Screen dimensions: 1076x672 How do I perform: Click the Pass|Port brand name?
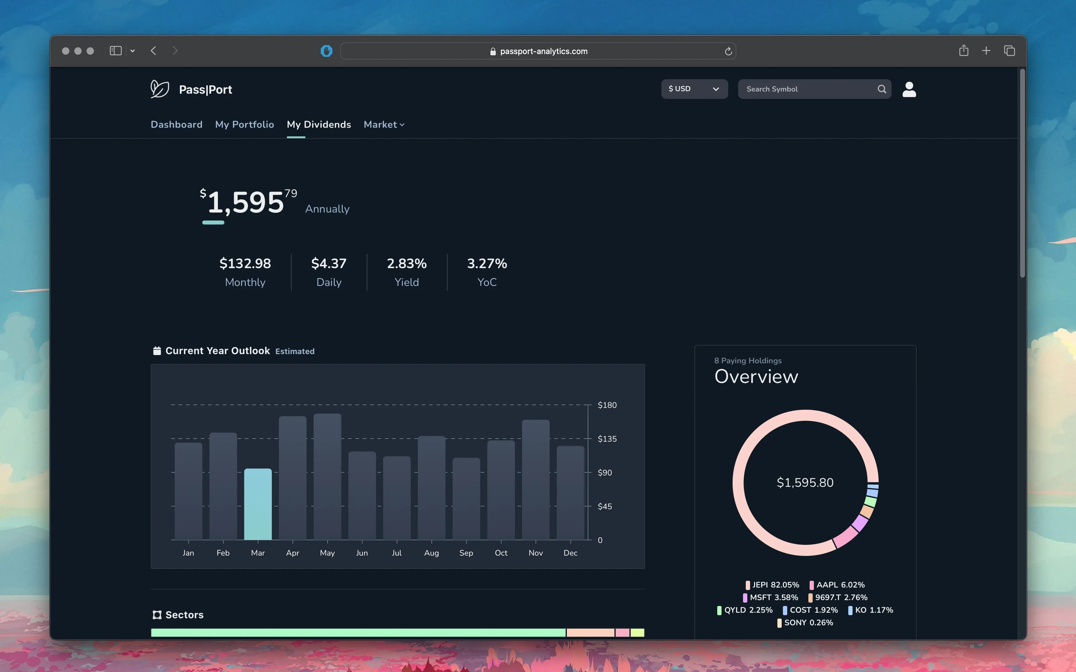point(206,89)
